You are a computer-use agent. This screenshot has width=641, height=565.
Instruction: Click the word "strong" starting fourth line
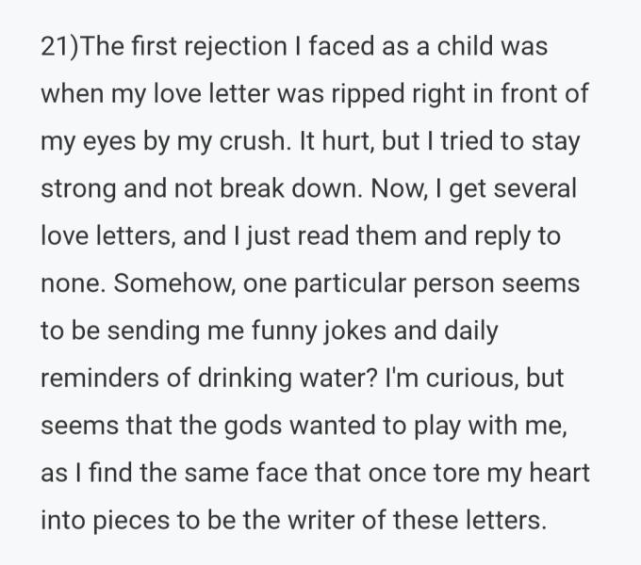(78, 189)
